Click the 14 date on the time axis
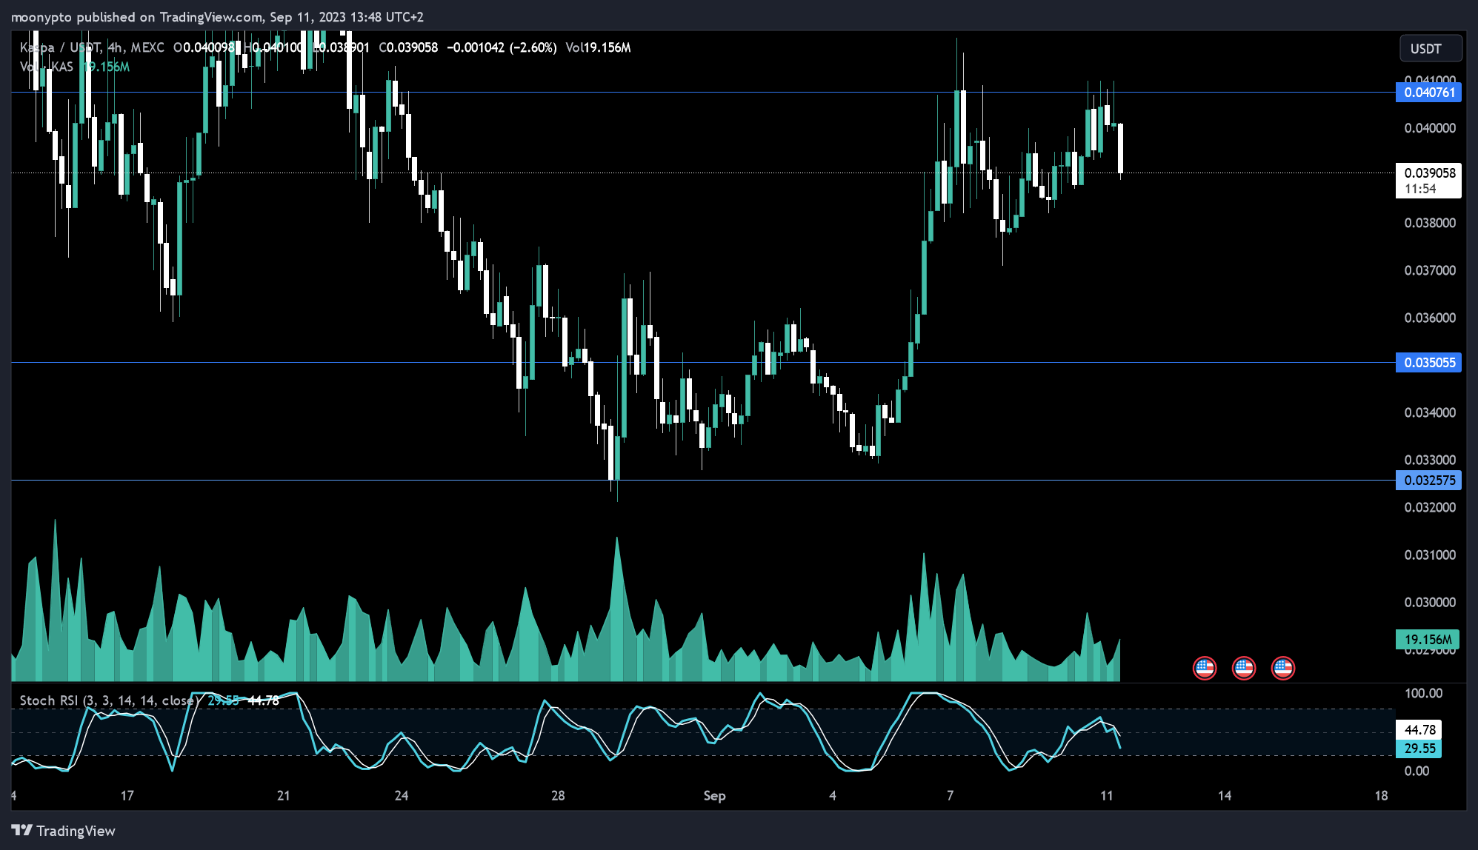1478x850 pixels. coord(1225,796)
